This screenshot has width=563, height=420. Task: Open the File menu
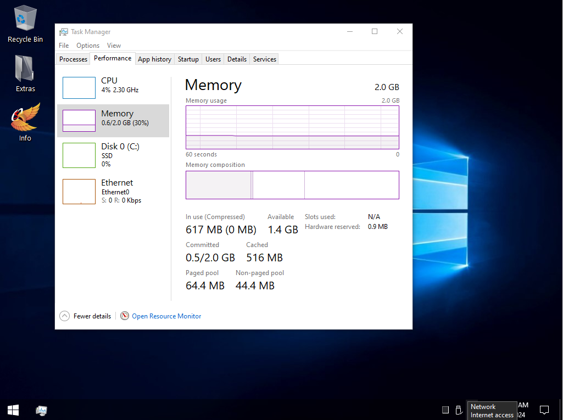(64, 46)
